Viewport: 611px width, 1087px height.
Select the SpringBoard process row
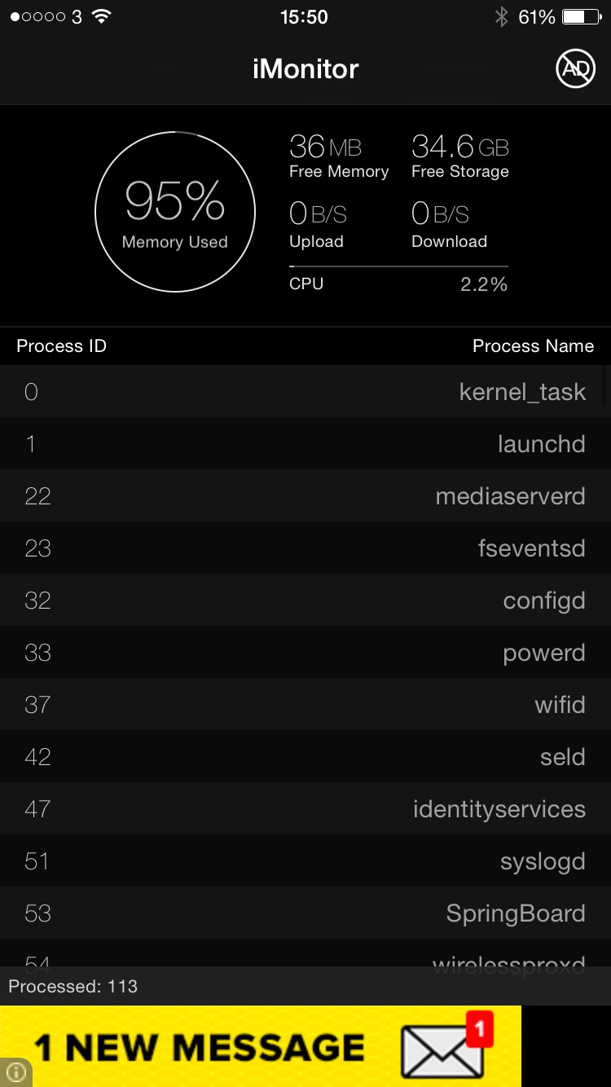pos(305,913)
